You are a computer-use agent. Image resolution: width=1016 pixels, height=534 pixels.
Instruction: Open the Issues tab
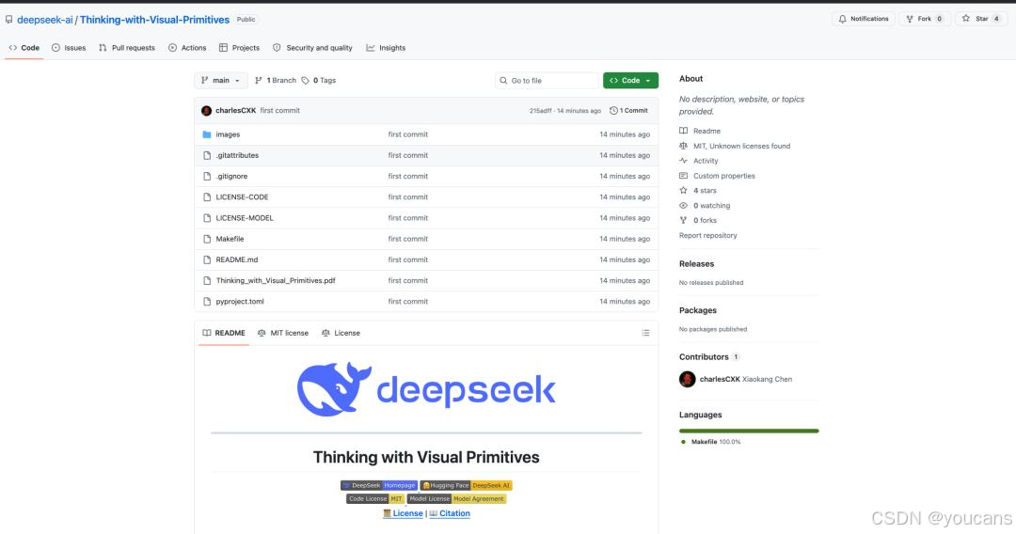tap(69, 48)
